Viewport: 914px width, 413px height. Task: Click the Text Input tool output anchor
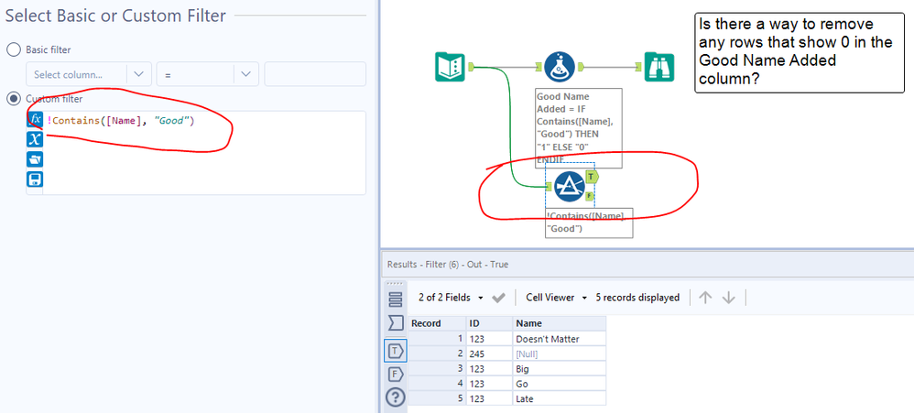472,67
